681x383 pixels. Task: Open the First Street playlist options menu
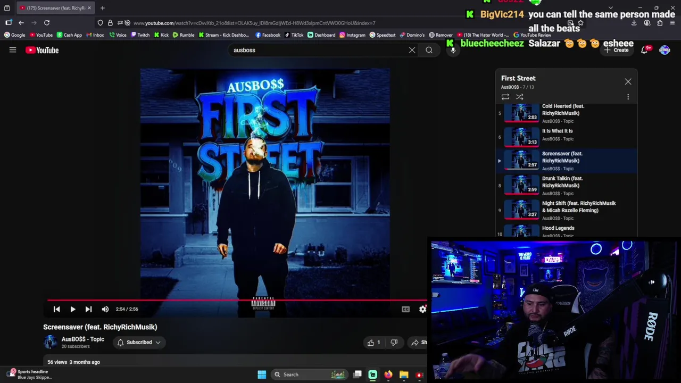click(x=628, y=97)
